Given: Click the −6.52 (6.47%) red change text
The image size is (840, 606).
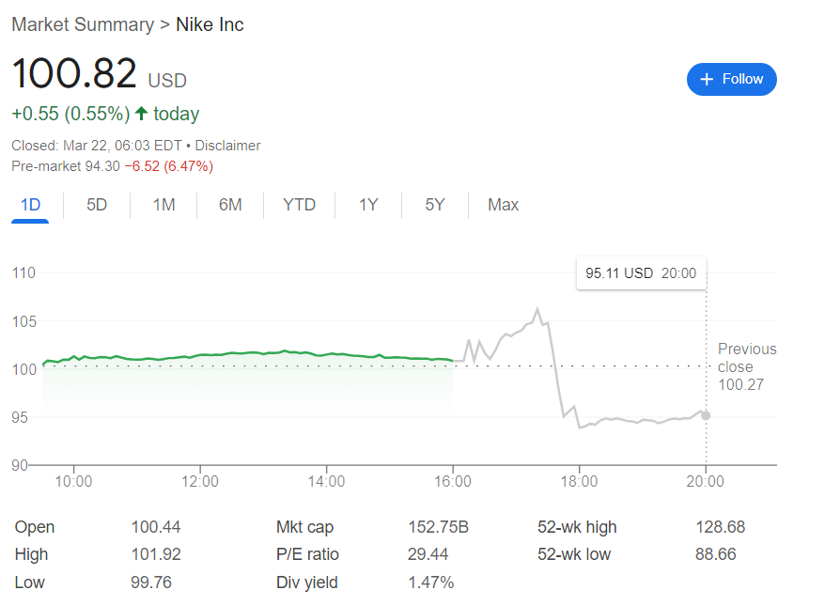Looking at the screenshot, I should [169, 166].
